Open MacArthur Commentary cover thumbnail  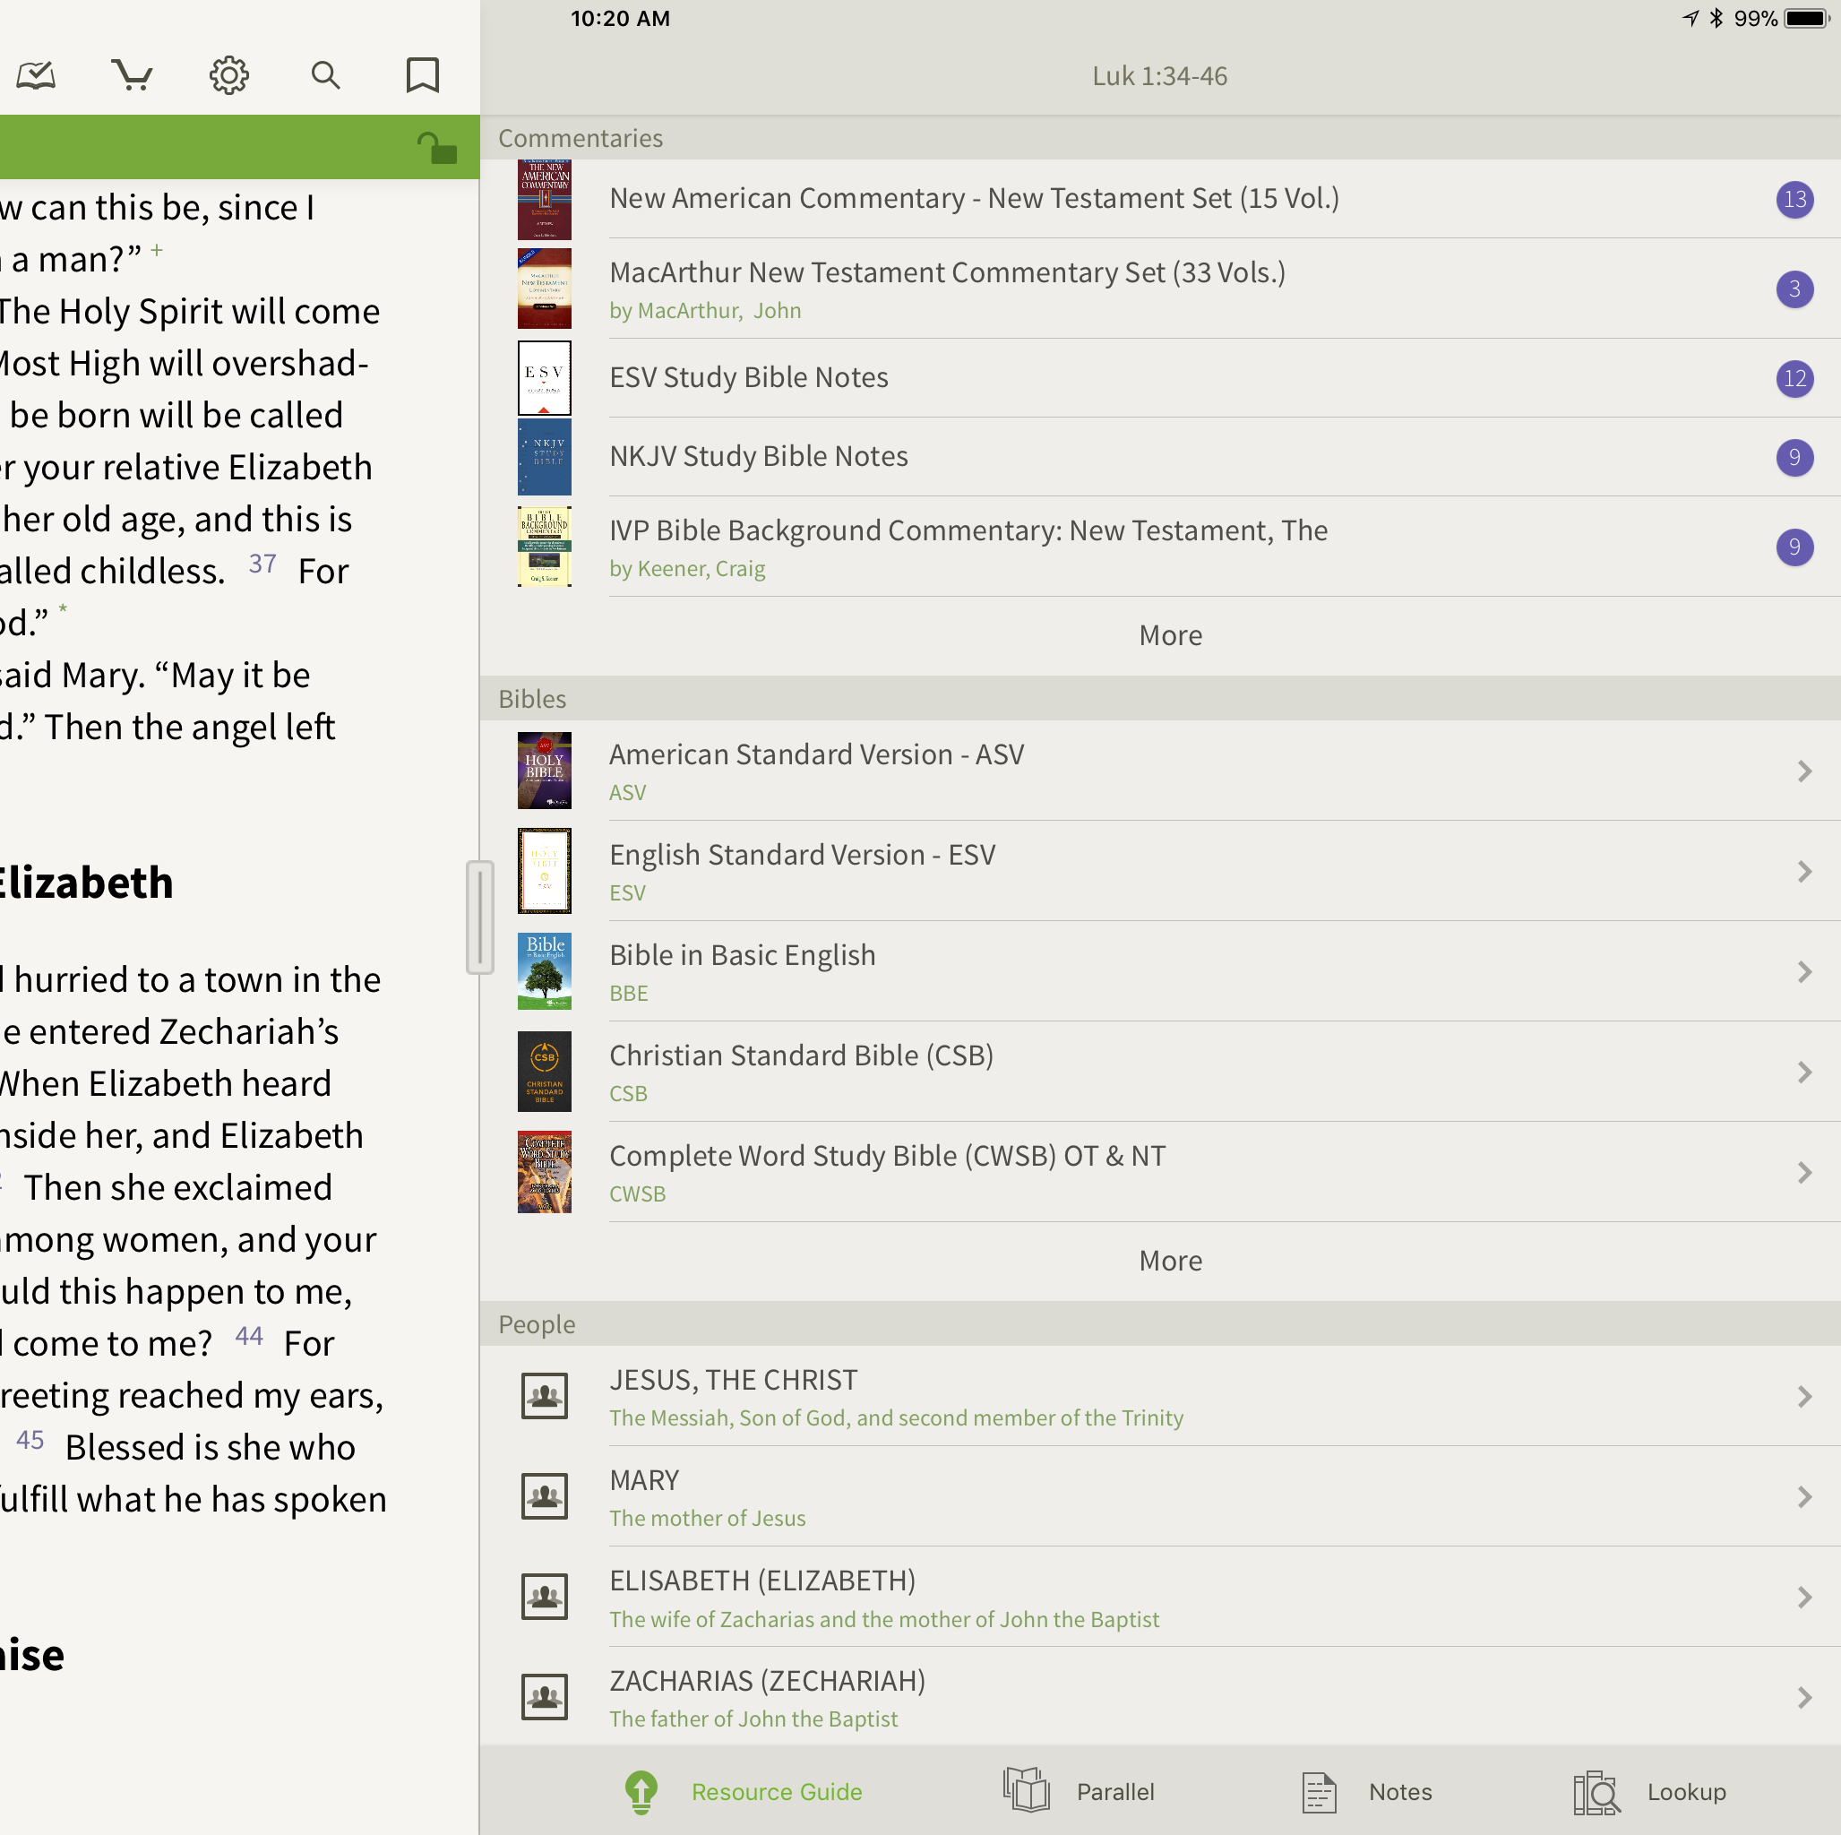pyautogui.click(x=544, y=289)
